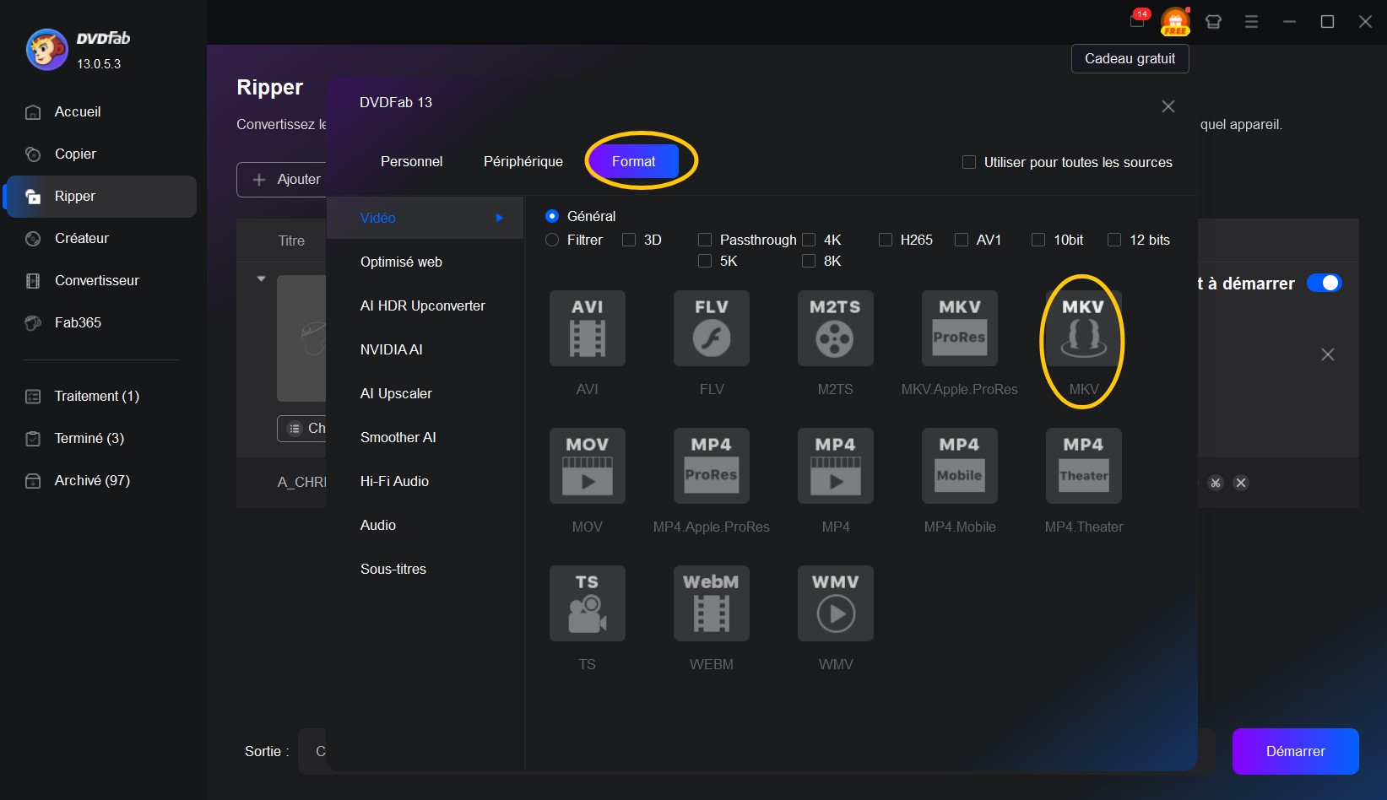1387x800 pixels.
Task: Select the MKV.Apple.ProRes format
Action: tap(959, 328)
